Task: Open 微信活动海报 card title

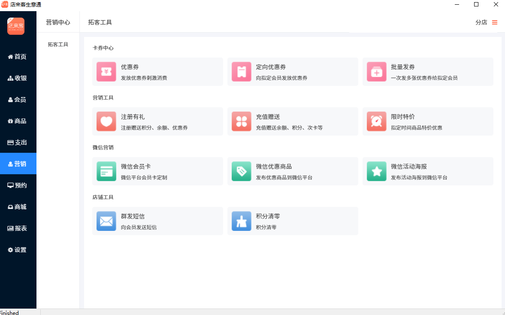Action: pos(409,167)
